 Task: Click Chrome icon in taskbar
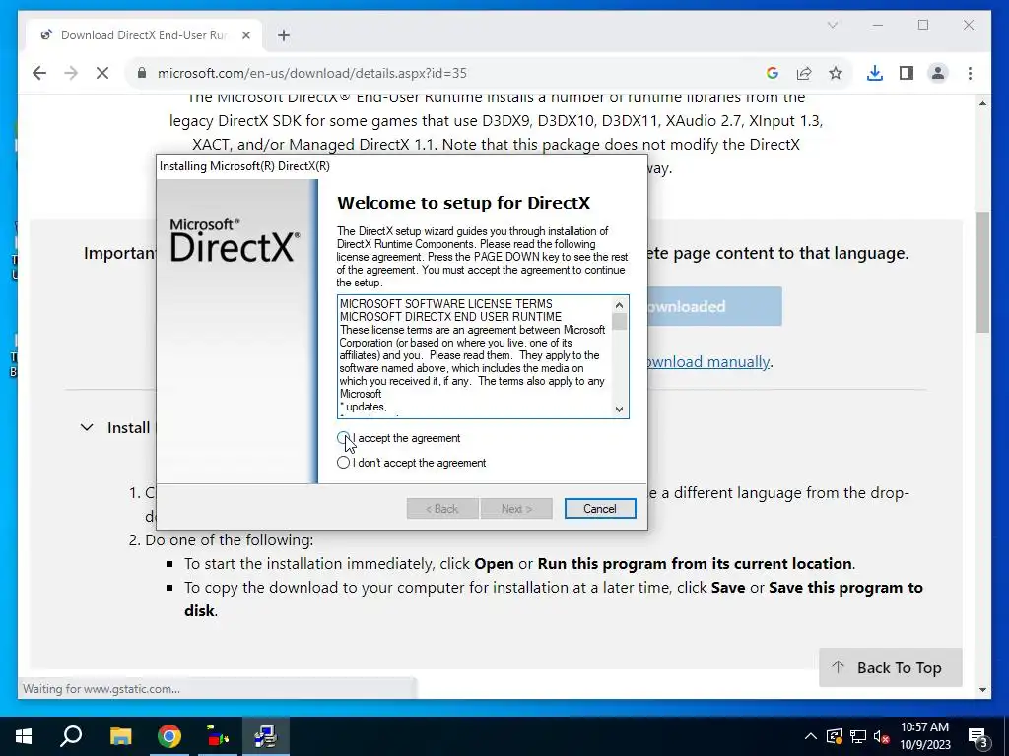pyautogui.click(x=169, y=736)
